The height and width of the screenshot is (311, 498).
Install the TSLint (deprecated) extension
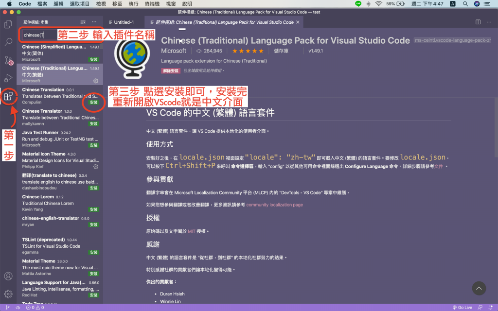94,252
